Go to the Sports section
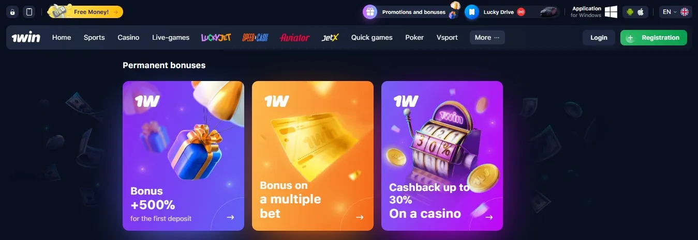Image resolution: width=698 pixels, height=240 pixels. coord(94,38)
